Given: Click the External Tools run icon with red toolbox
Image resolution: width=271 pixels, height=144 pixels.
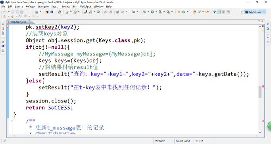Looking at the screenshot, I should click(168, 12).
